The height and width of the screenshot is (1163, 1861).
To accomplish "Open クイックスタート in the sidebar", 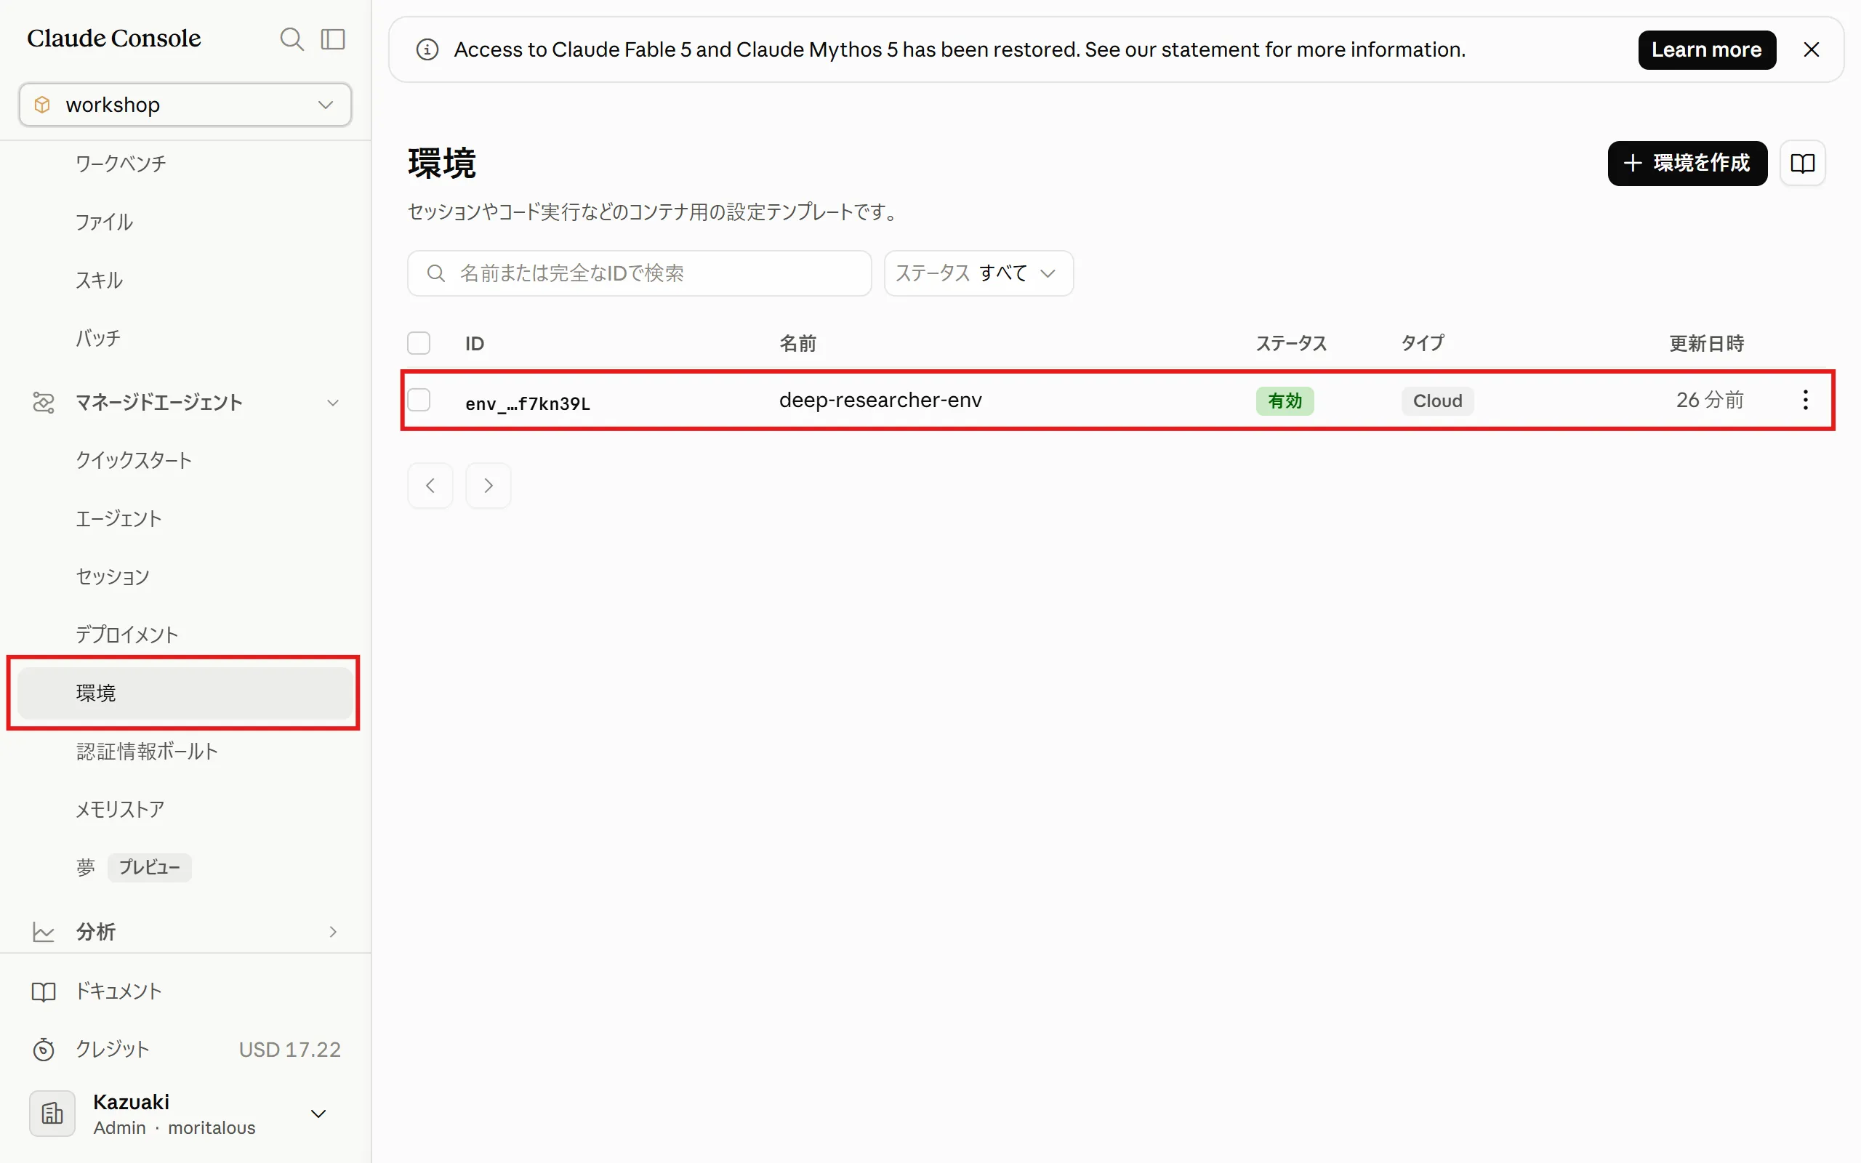I will (x=134, y=461).
